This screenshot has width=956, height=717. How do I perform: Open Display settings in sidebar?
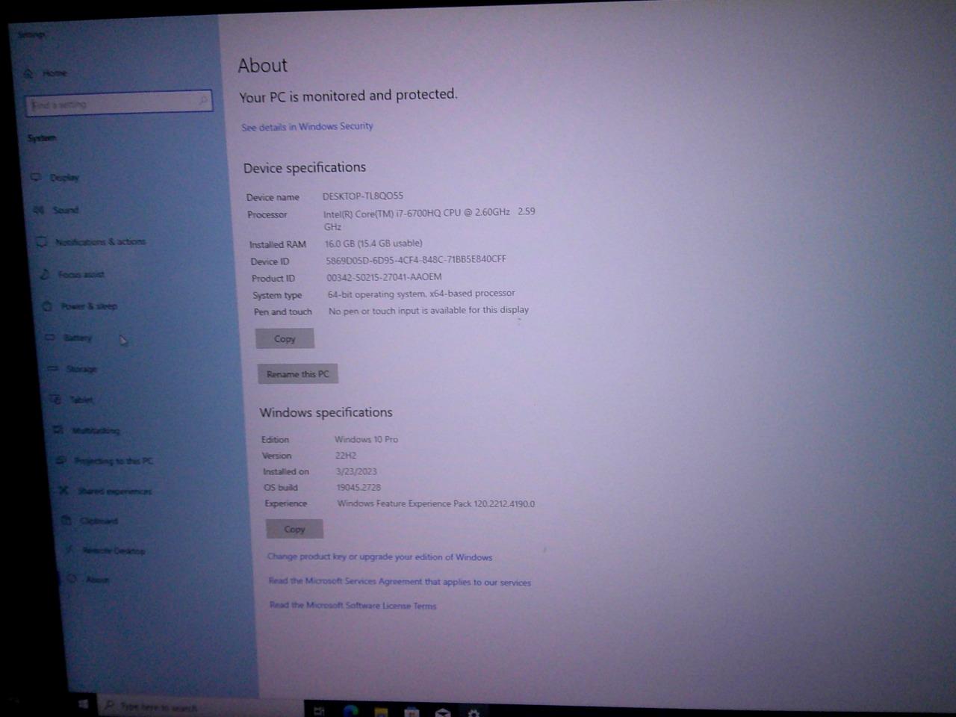click(x=56, y=178)
